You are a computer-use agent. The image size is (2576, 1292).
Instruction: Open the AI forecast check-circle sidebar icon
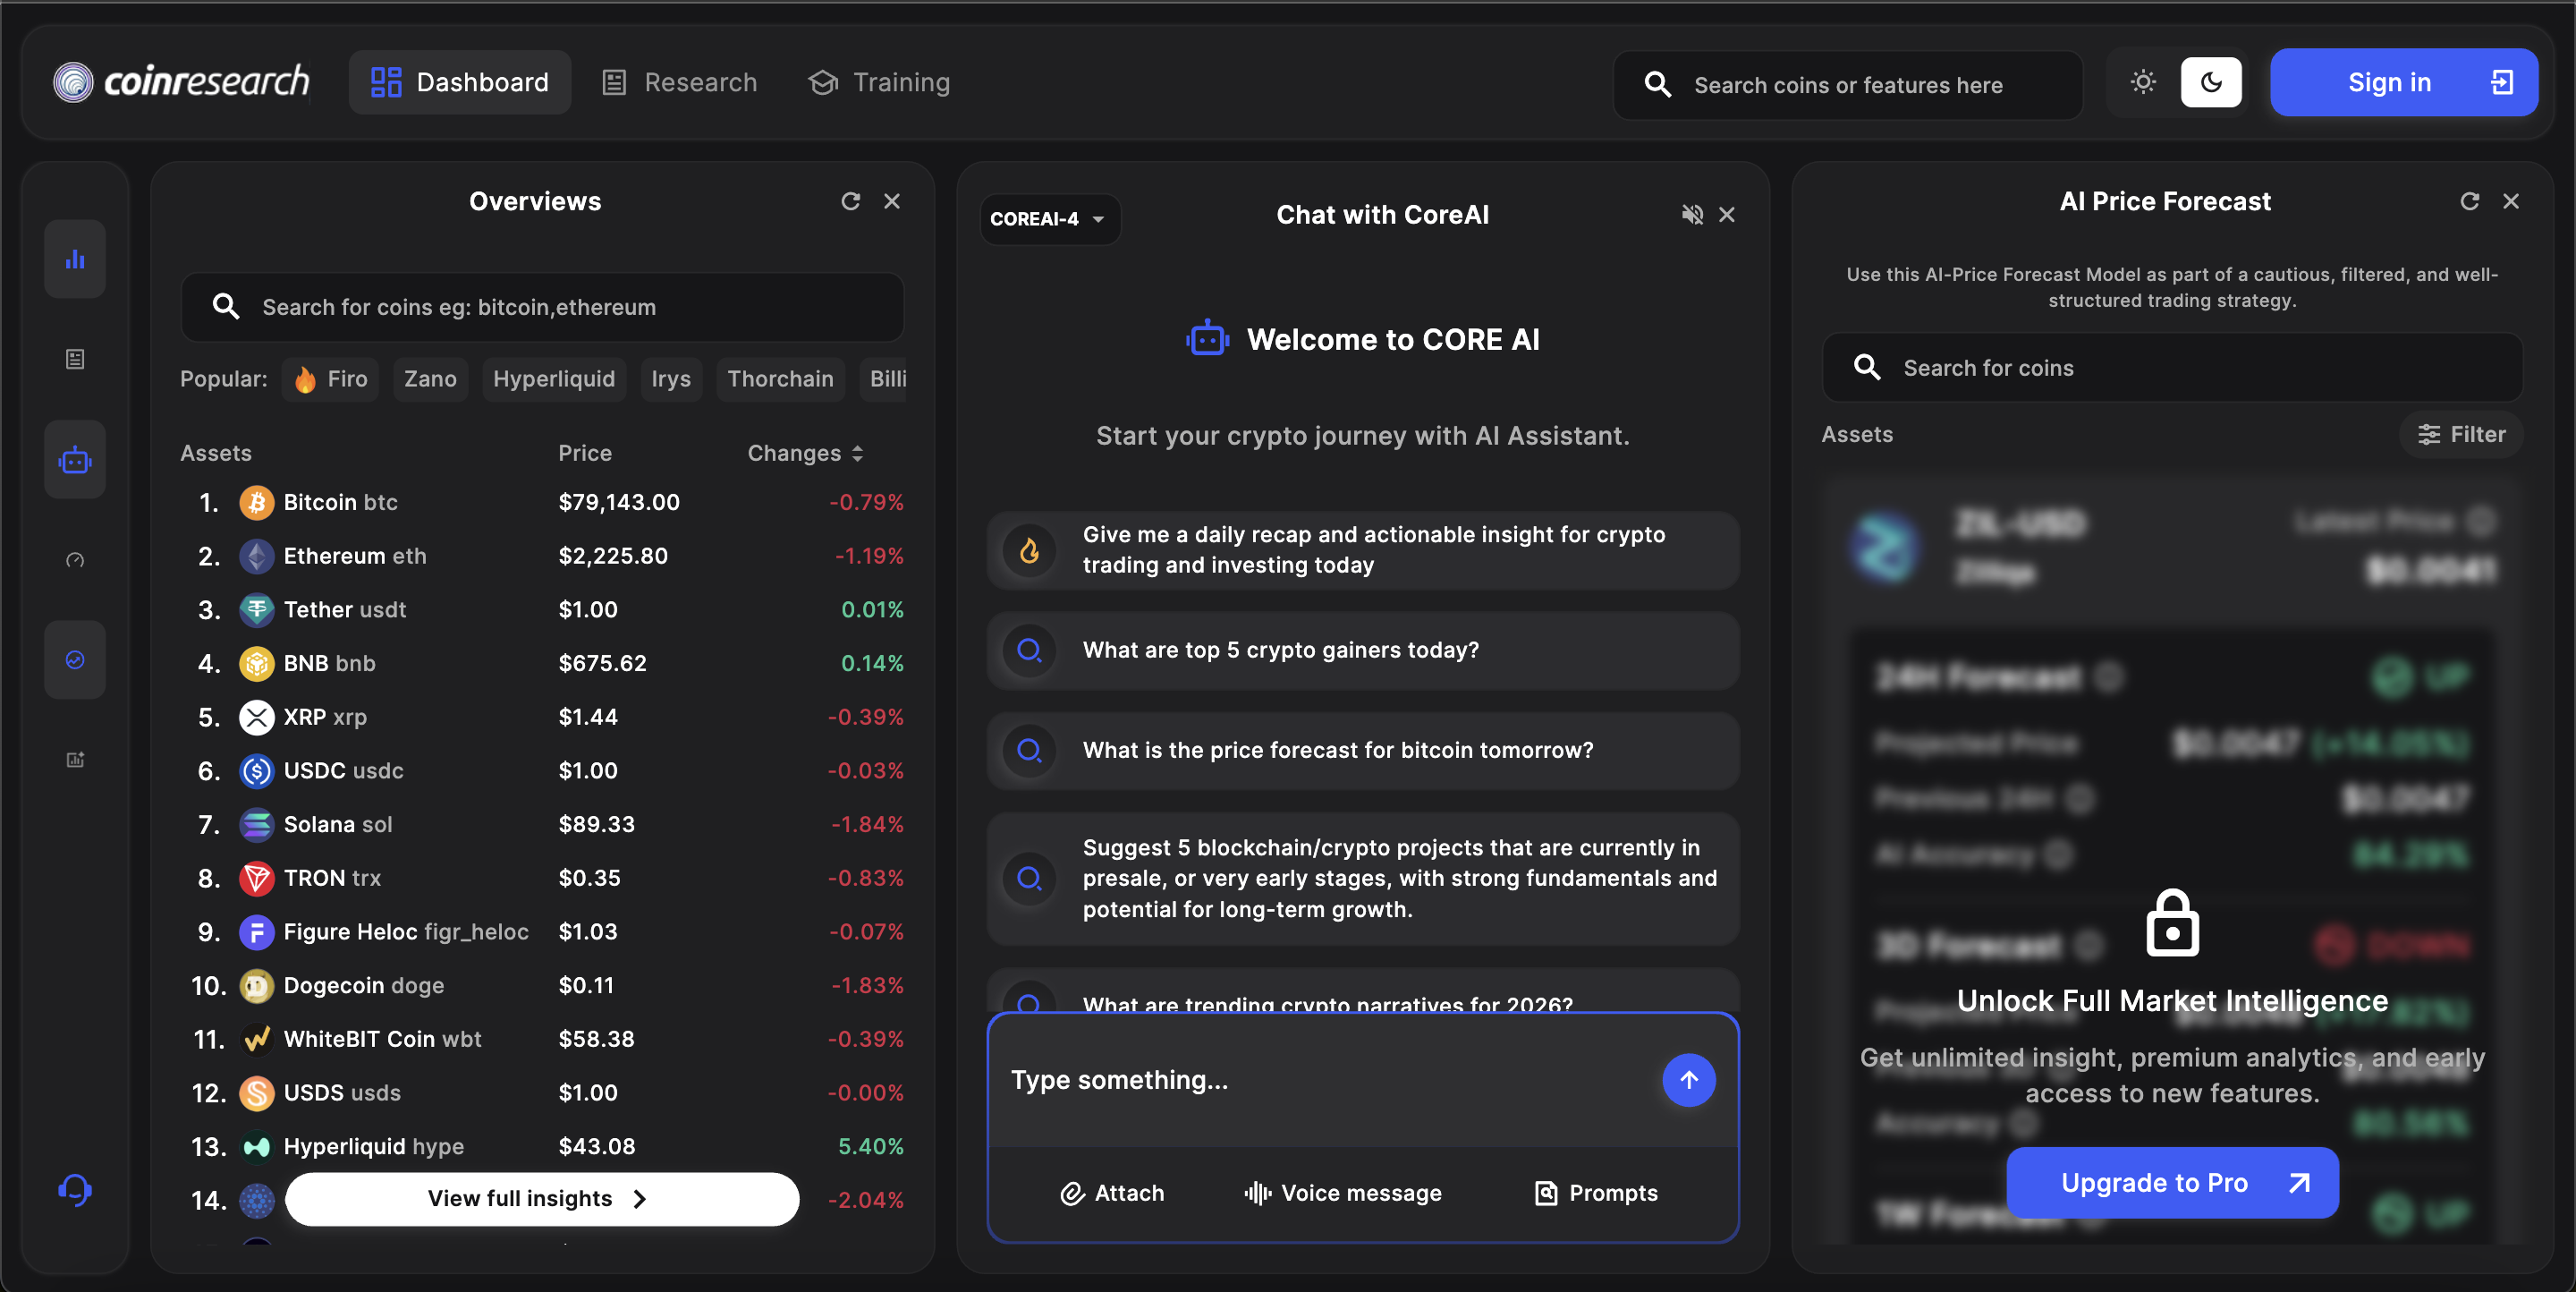(x=75, y=660)
